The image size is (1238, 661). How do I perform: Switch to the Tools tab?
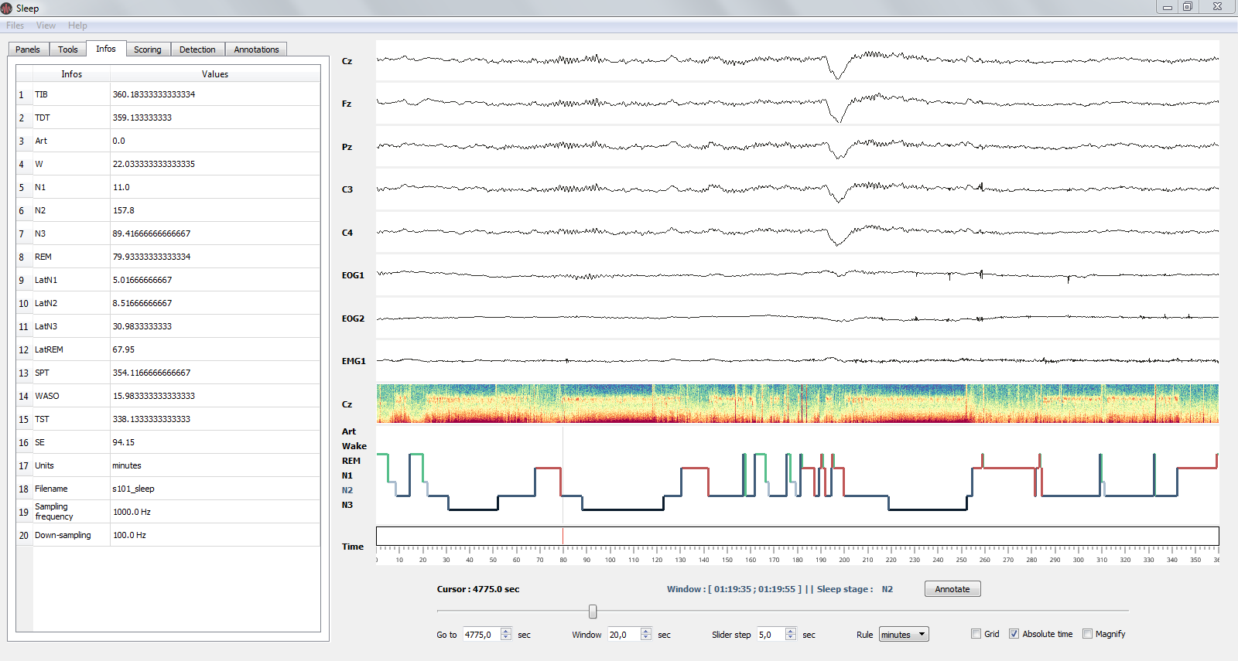click(x=68, y=49)
